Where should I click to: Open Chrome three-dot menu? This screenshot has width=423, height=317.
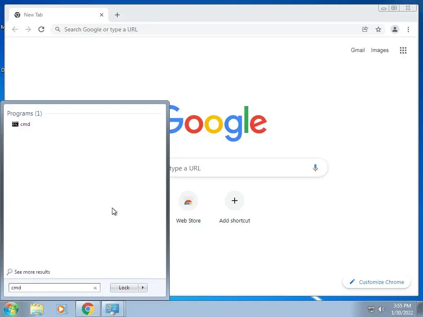click(408, 29)
